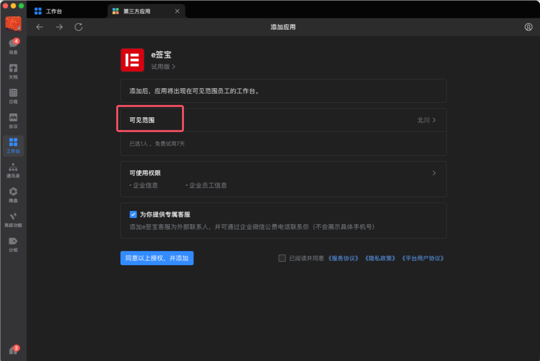The height and width of the screenshot is (361, 540).
Task: Open the 《隐私政策》 link
Action: [x=380, y=258]
